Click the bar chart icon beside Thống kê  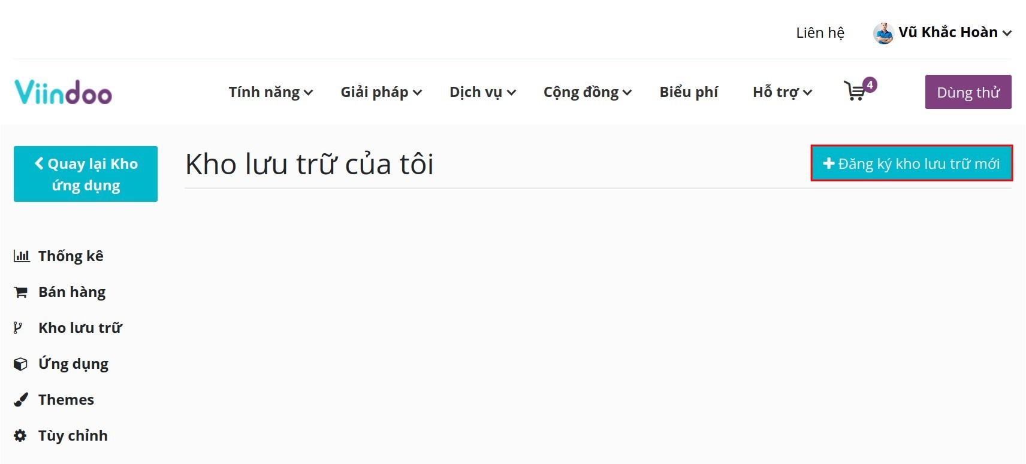point(22,256)
